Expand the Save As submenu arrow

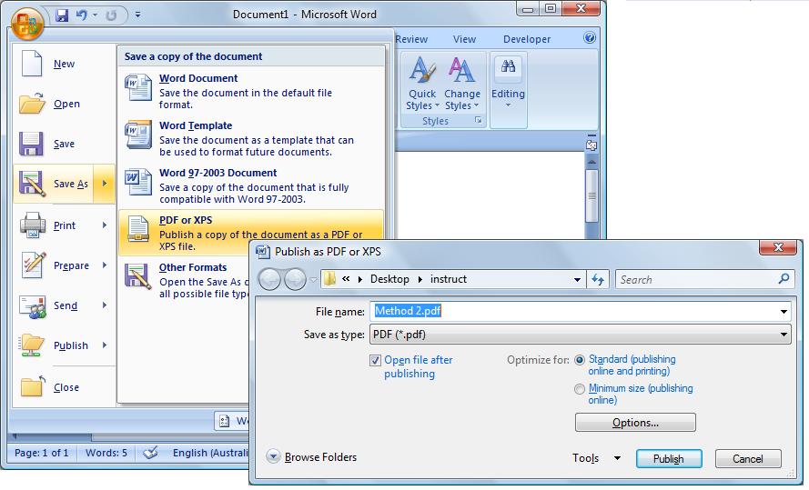tap(105, 184)
